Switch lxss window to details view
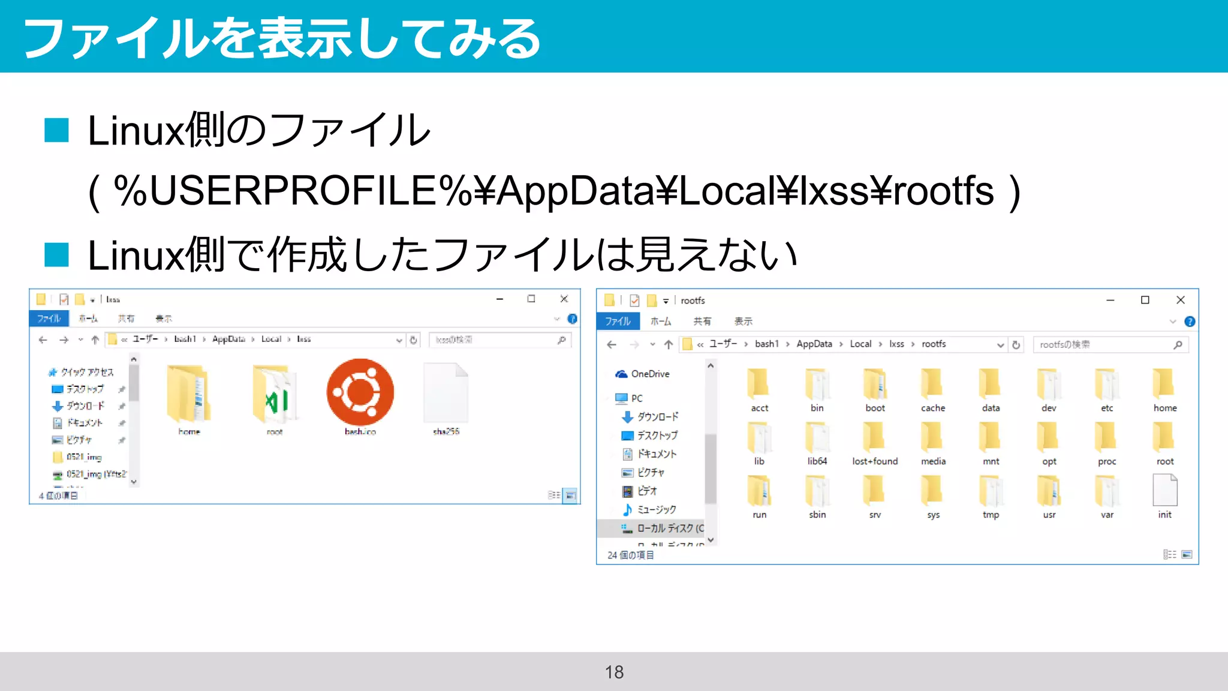This screenshot has width=1228, height=691. coord(553,495)
